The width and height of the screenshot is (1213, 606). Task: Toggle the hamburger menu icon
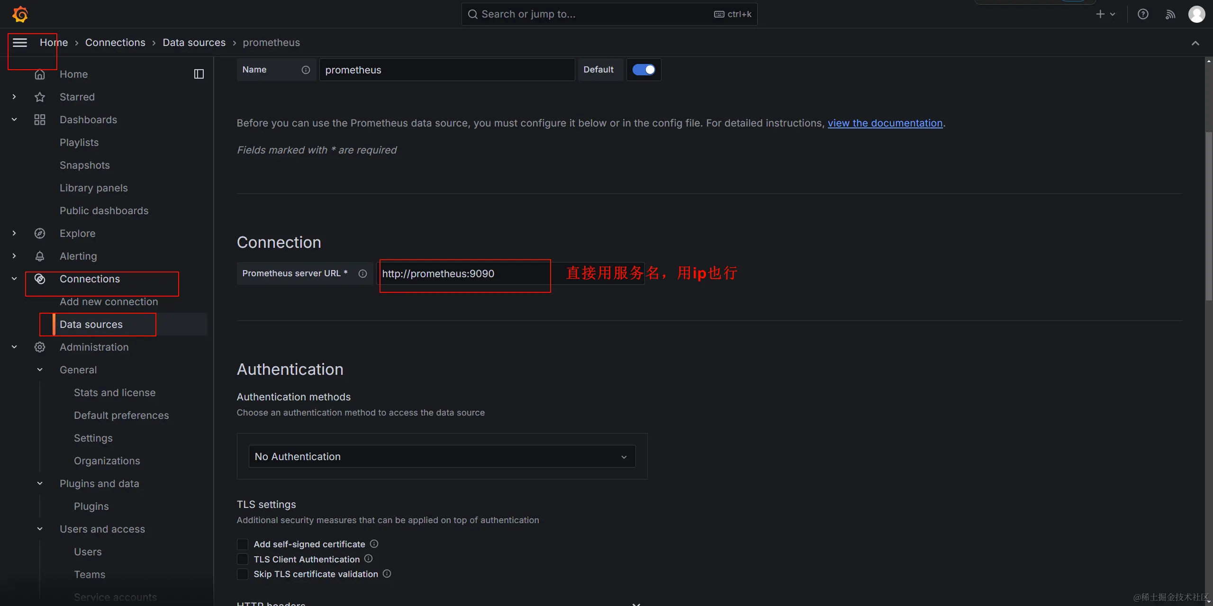(x=20, y=43)
